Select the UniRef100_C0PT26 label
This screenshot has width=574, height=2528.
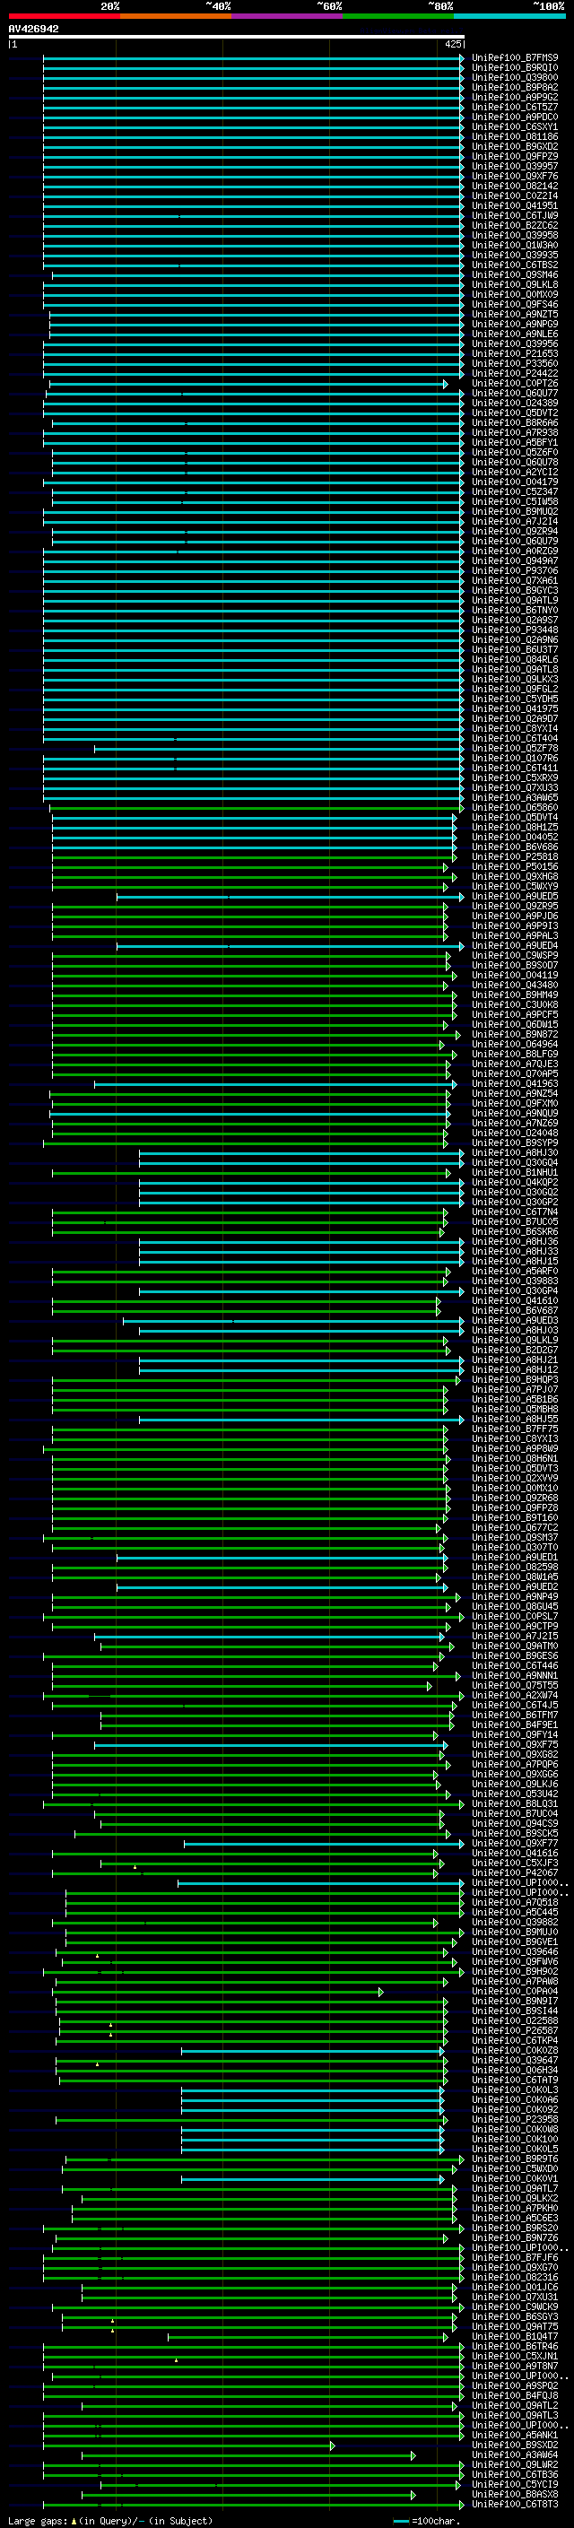[x=515, y=383]
